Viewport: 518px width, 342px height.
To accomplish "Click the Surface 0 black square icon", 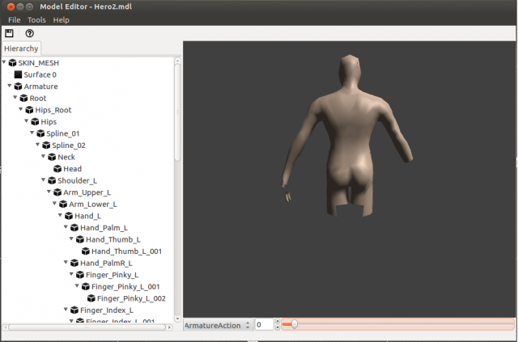I will point(18,74).
